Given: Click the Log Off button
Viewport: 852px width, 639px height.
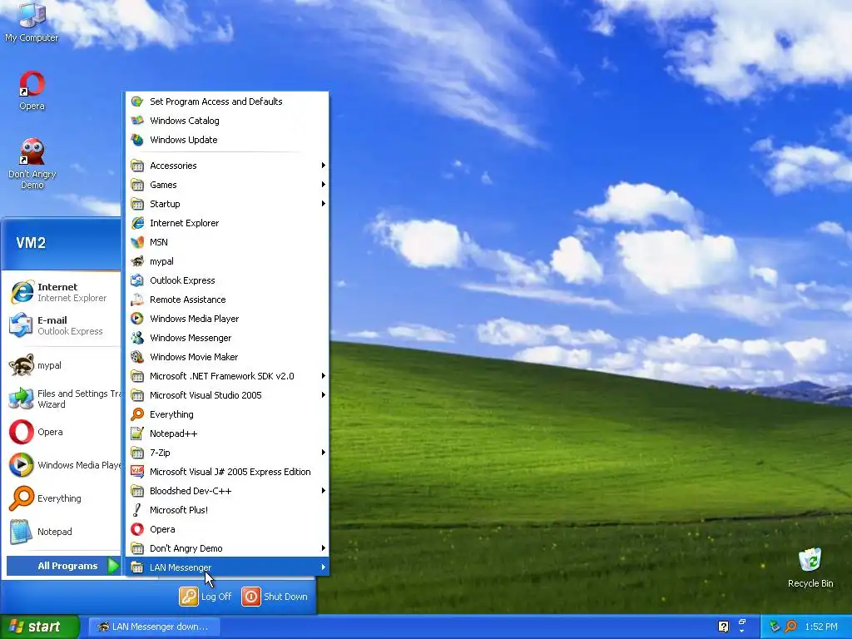Looking at the screenshot, I should [x=206, y=597].
